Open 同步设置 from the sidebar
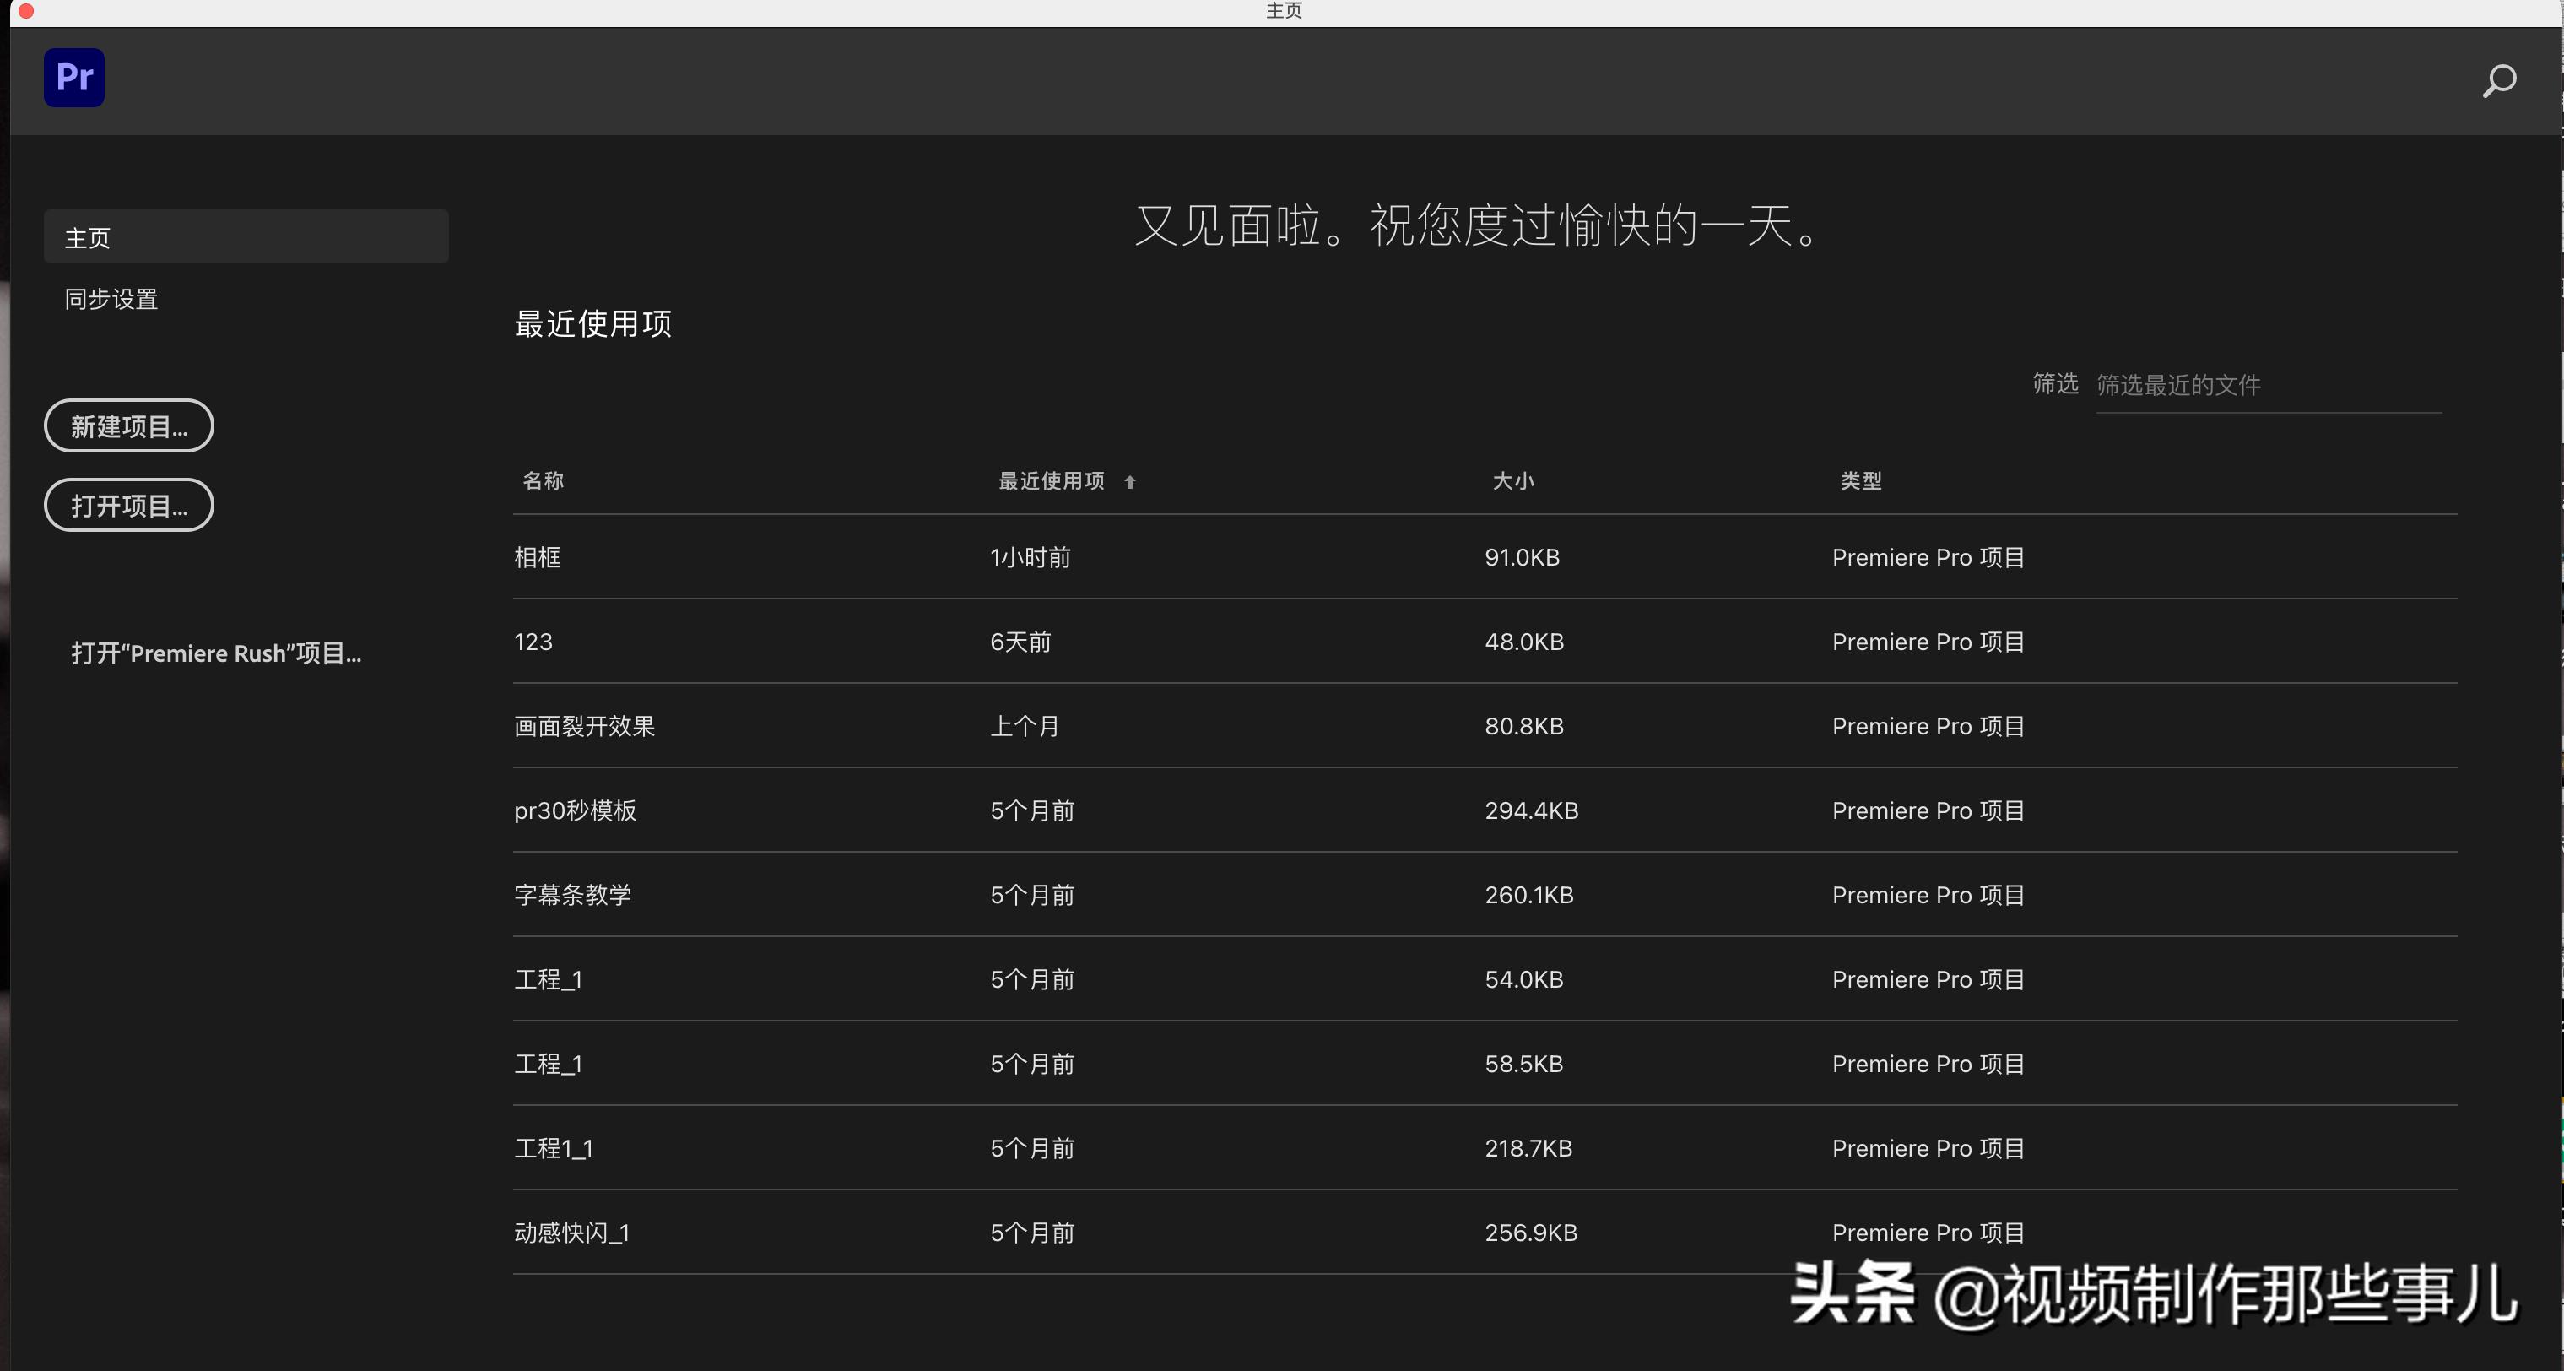This screenshot has height=1371, width=2564. click(x=110, y=299)
